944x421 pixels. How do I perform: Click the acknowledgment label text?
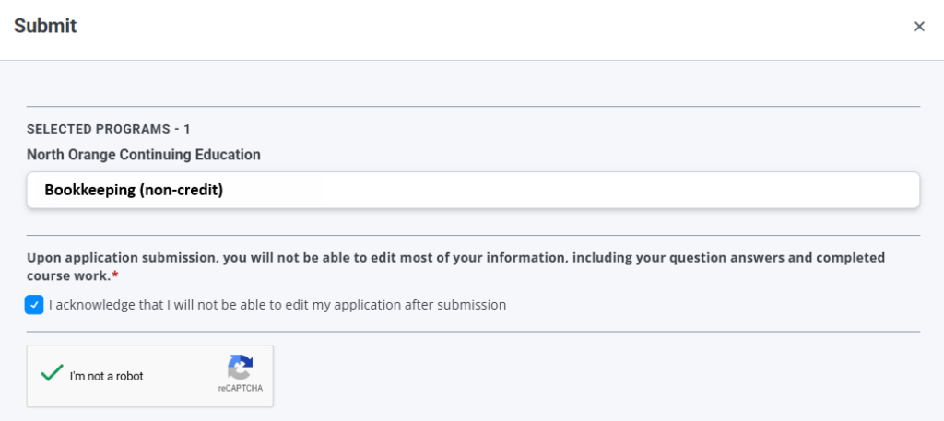(x=277, y=305)
